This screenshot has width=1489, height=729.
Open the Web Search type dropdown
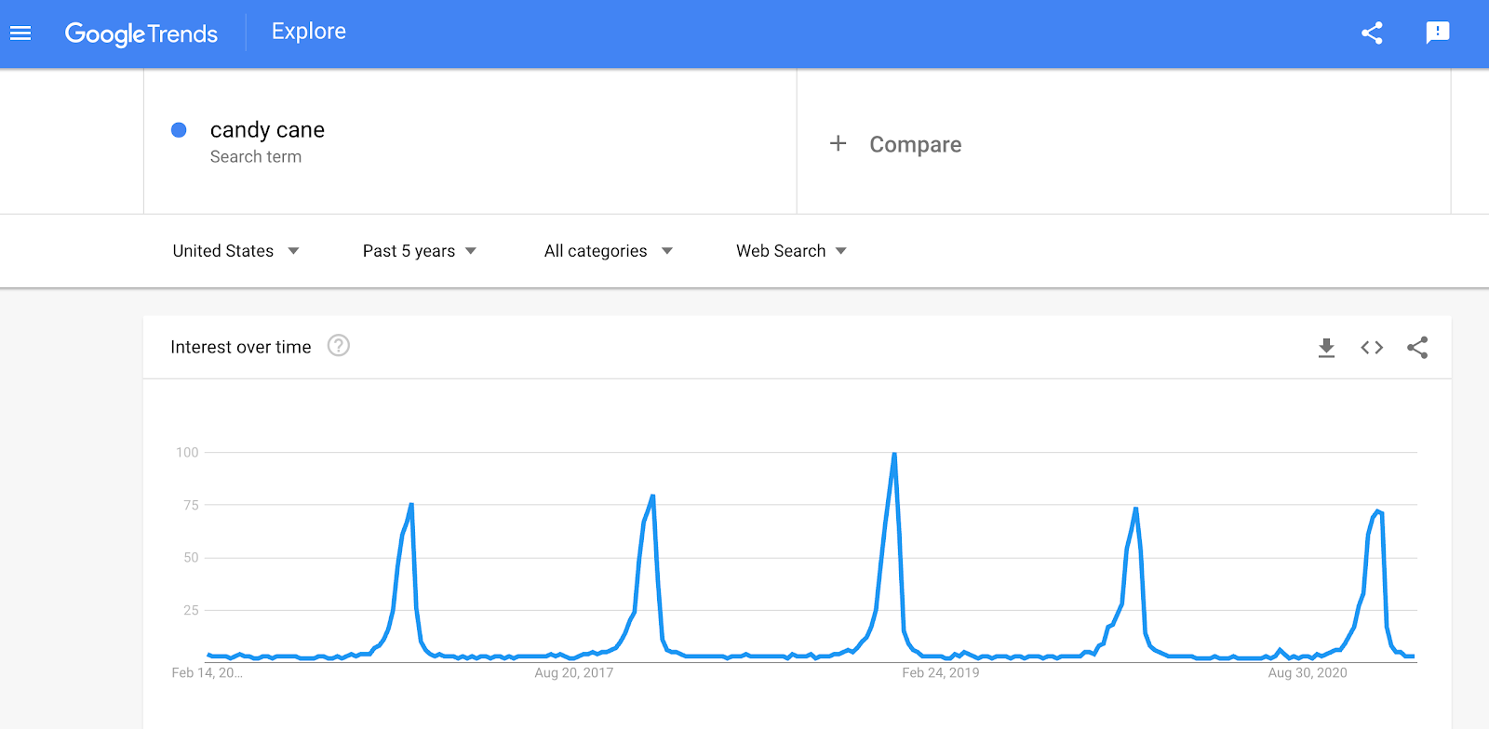pyautogui.click(x=789, y=250)
